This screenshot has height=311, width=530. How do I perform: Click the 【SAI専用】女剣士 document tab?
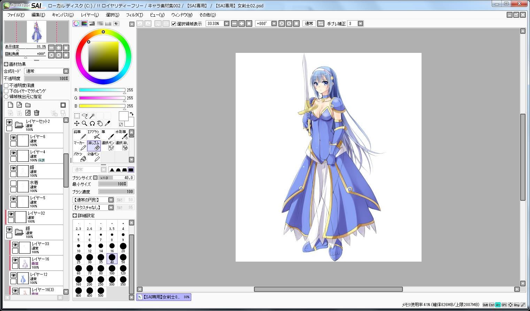pos(163,297)
